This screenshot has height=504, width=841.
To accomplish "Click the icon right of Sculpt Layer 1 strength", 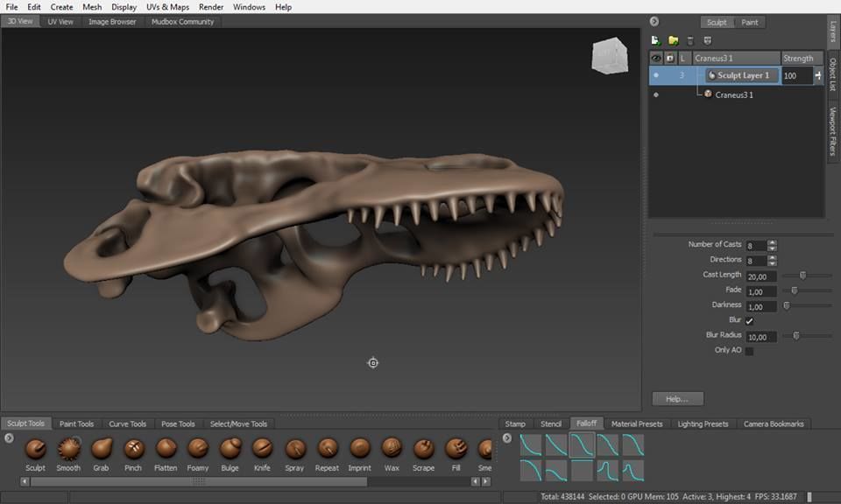I will coord(818,75).
